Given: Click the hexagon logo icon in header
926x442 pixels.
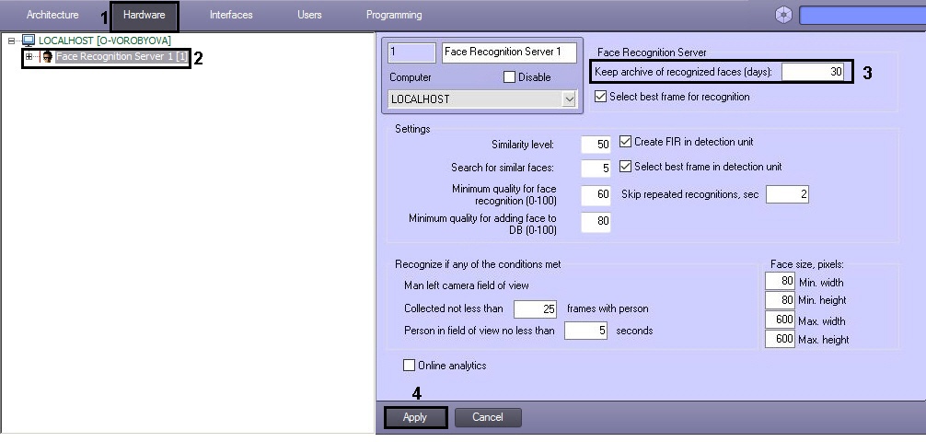Looking at the screenshot, I should pos(783,16).
